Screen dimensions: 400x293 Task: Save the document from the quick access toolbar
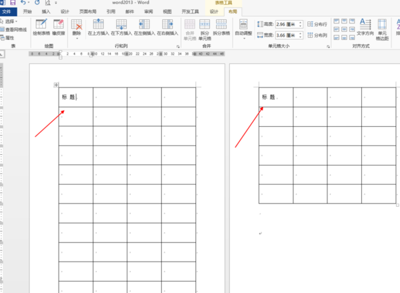(x=13, y=3)
